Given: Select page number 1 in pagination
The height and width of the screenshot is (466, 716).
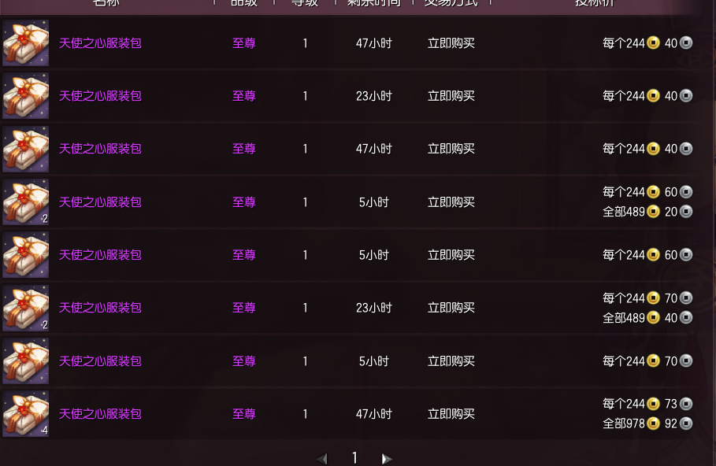Looking at the screenshot, I should (x=354, y=458).
